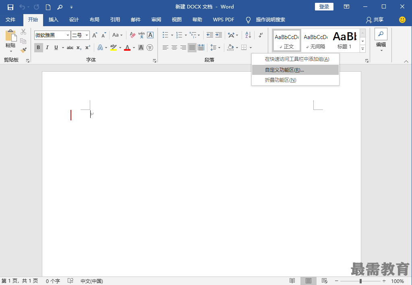The height and width of the screenshot is (285, 412).
Task: Toggle underline formatting with the U button
Action: [x=56, y=47]
